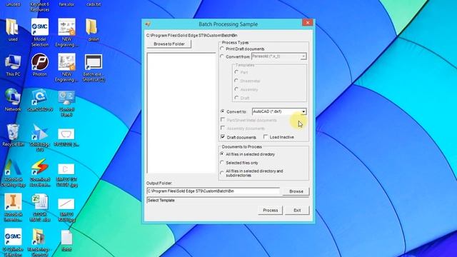Uncheck the Draft documents checkbox
457x257 pixels.
point(223,136)
